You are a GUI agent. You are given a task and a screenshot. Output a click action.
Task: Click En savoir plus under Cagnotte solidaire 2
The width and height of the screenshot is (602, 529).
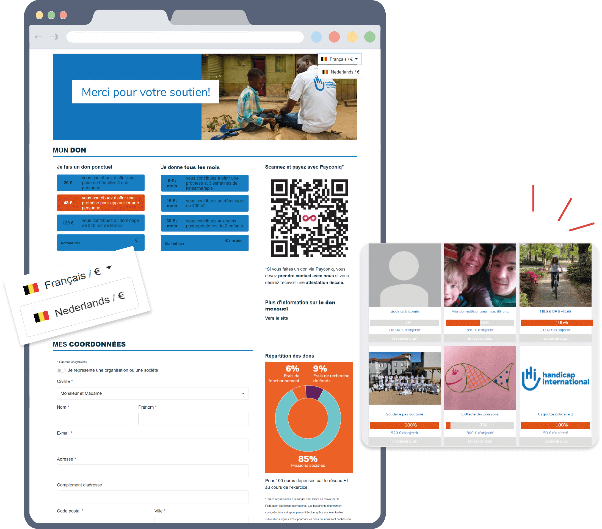coord(555,441)
